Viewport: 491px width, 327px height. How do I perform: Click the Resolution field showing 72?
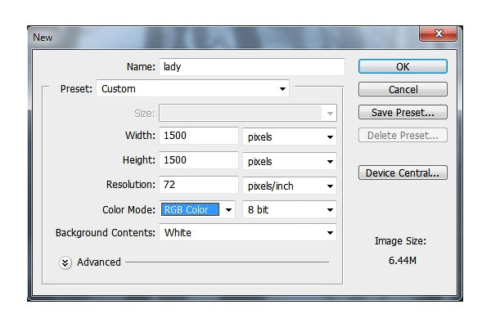click(x=199, y=185)
